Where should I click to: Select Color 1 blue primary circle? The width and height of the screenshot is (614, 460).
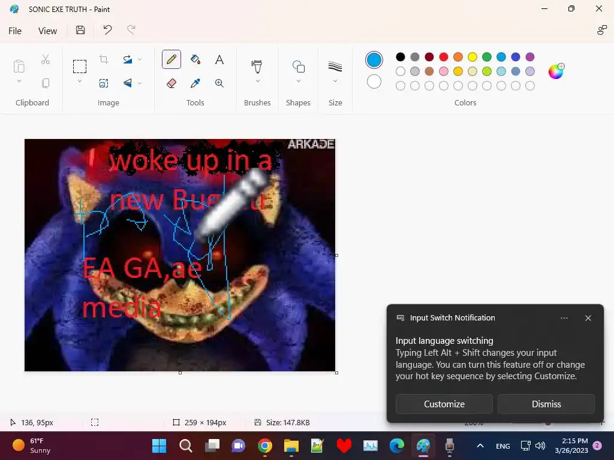pyautogui.click(x=374, y=60)
